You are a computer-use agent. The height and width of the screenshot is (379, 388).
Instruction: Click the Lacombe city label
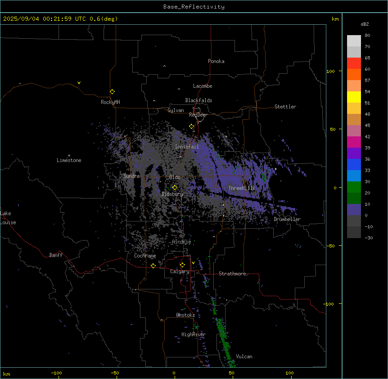pos(203,86)
